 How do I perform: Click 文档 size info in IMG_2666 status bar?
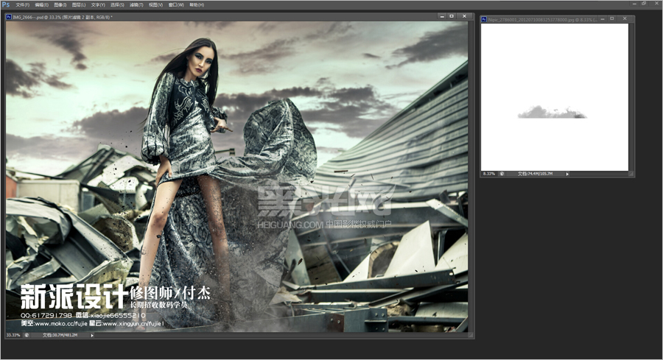pos(60,335)
